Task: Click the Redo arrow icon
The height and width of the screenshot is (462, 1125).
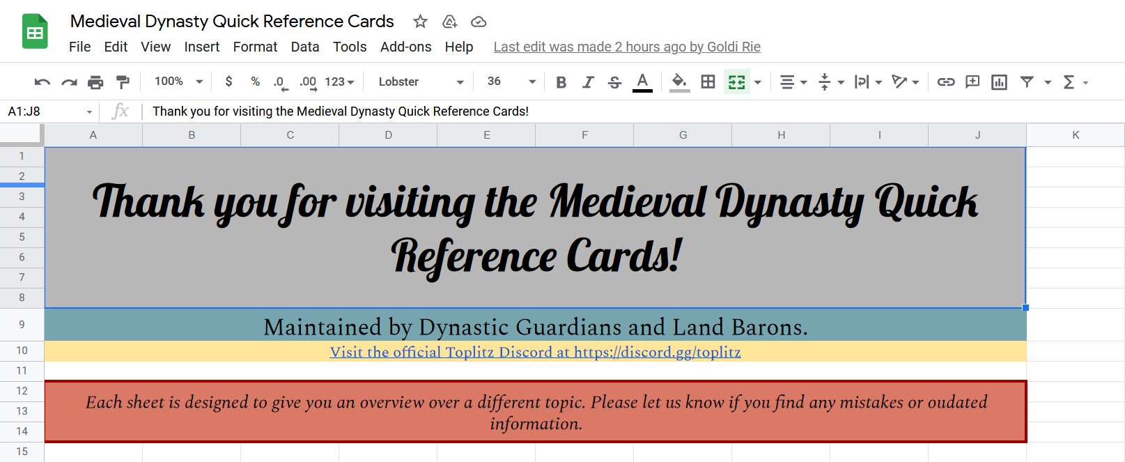Action: 69,82
